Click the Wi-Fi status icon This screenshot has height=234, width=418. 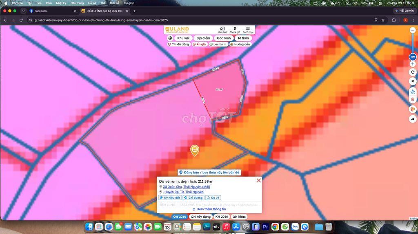click(355, 3)
